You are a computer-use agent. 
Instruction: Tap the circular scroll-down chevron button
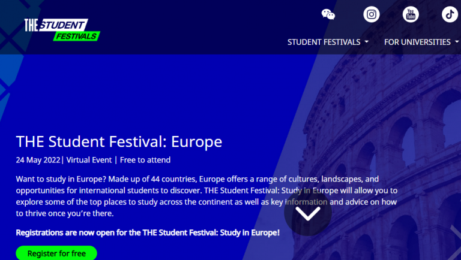(x=308, y=213)
